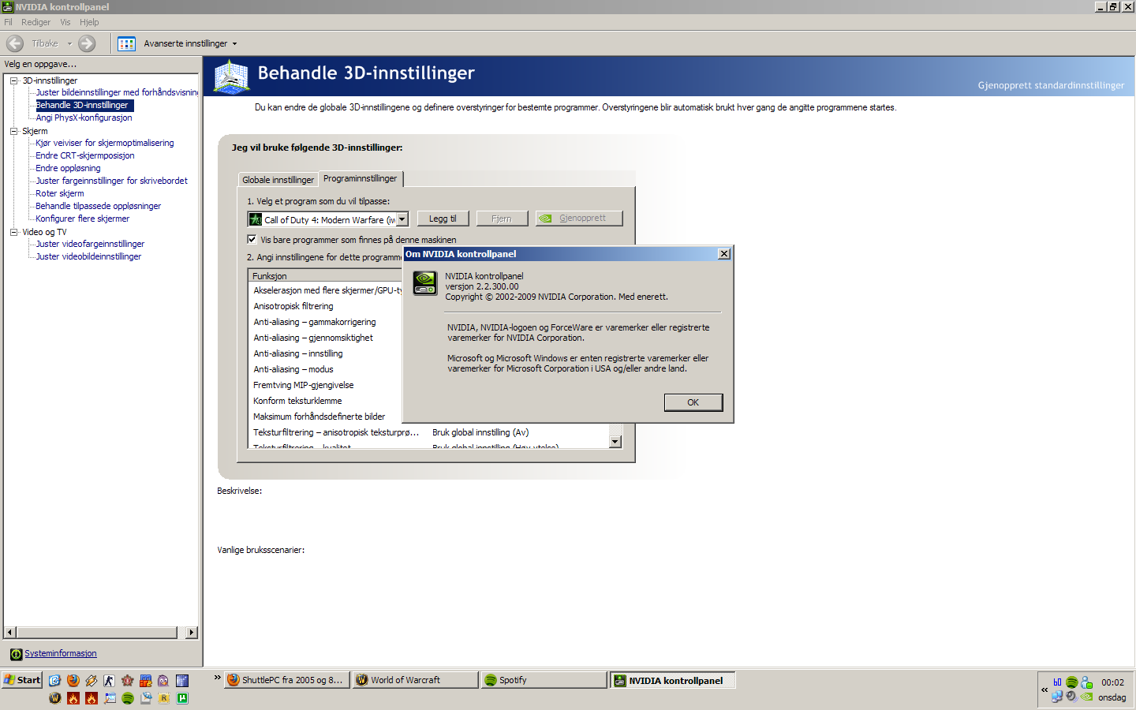Click Gjenopprett button next to Fjern
Viewport: 1136px width, 710px height.
click(x=579, y=219)
